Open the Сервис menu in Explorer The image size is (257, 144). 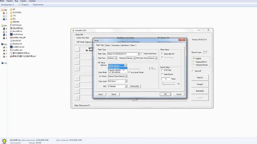coord(23,1)
